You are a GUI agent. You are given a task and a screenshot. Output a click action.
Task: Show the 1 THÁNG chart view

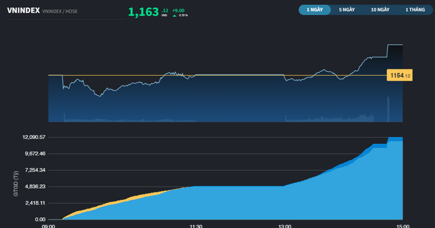pos(415,10)
